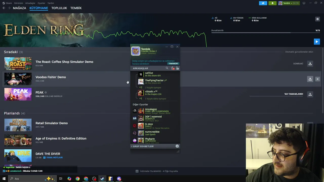Click the DAVE THE DIVER thumbnail

18,155
